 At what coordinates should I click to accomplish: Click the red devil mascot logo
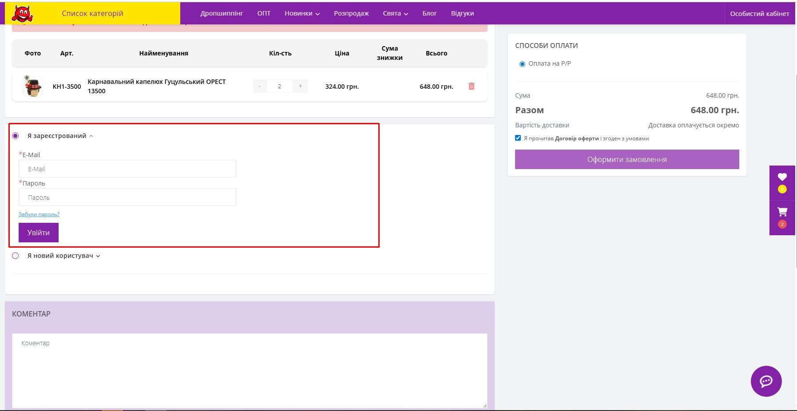pyautogui.click(x=22, y=14)
